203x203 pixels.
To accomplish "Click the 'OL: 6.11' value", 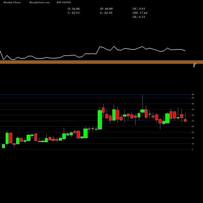I will click(x=139, y=17).
